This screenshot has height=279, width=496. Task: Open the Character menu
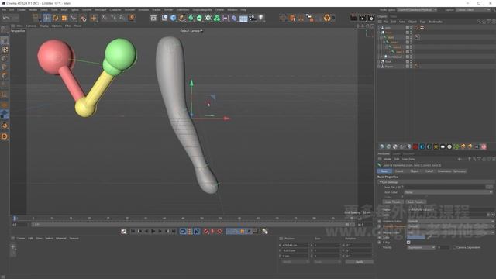(115, 10)
